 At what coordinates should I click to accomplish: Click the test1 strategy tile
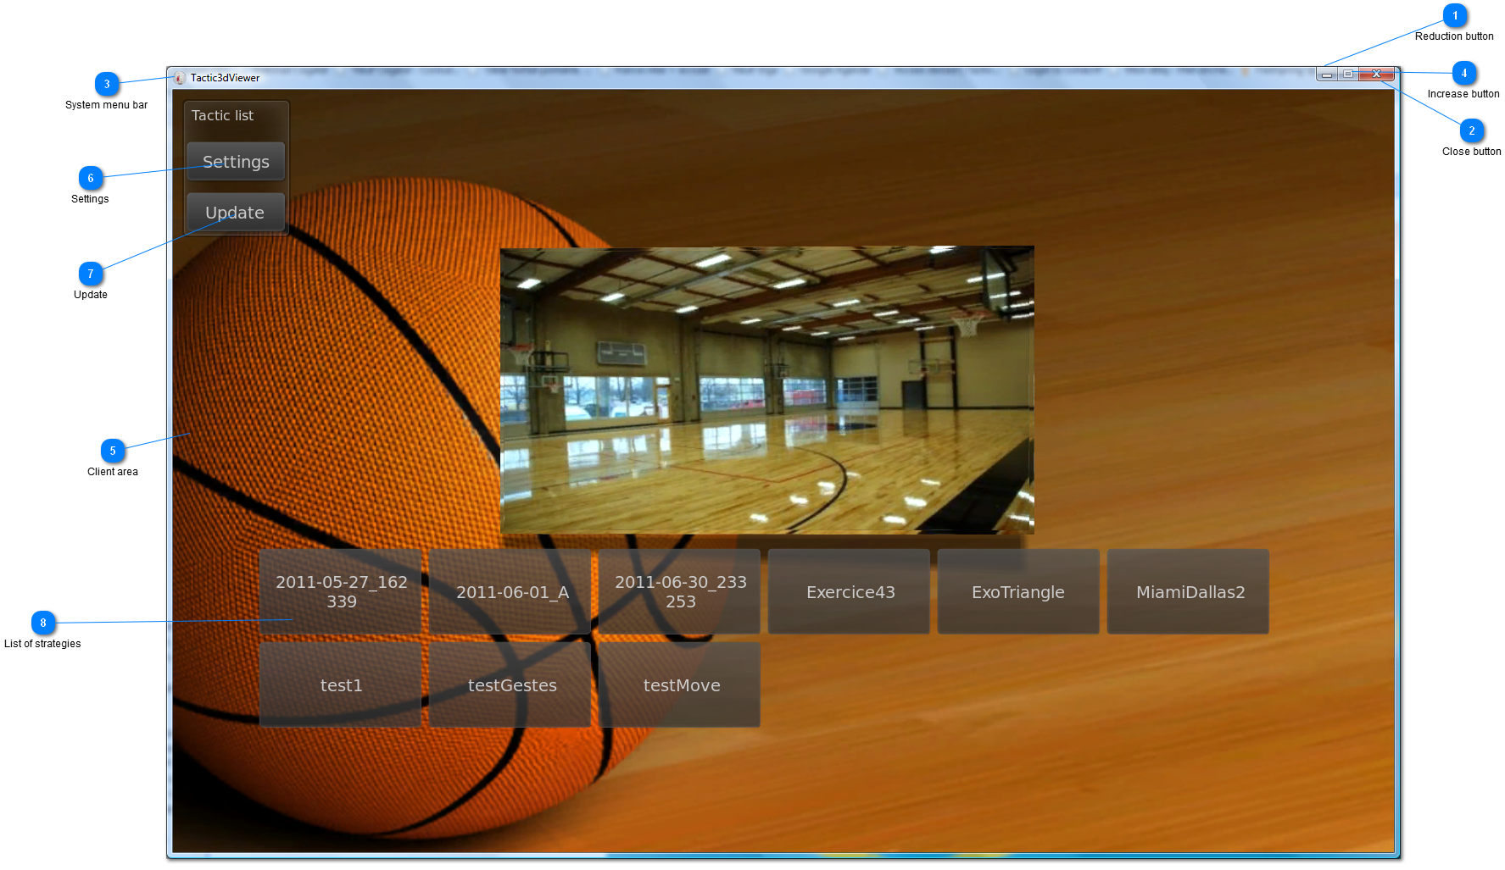(341, 684)
